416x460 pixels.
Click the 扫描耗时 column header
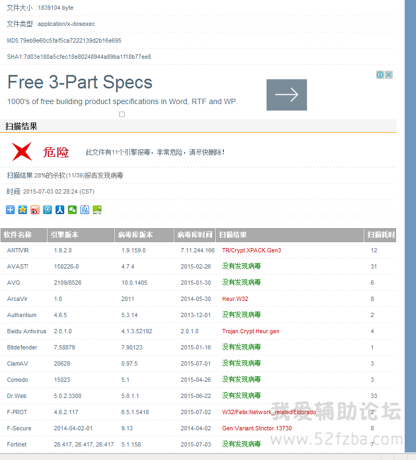click(380, 235)
